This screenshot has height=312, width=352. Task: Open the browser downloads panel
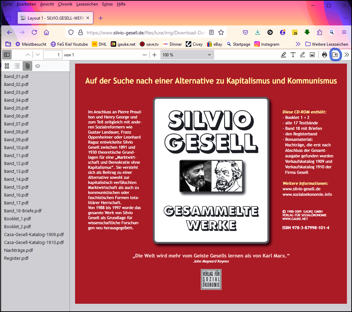(258, 32)
